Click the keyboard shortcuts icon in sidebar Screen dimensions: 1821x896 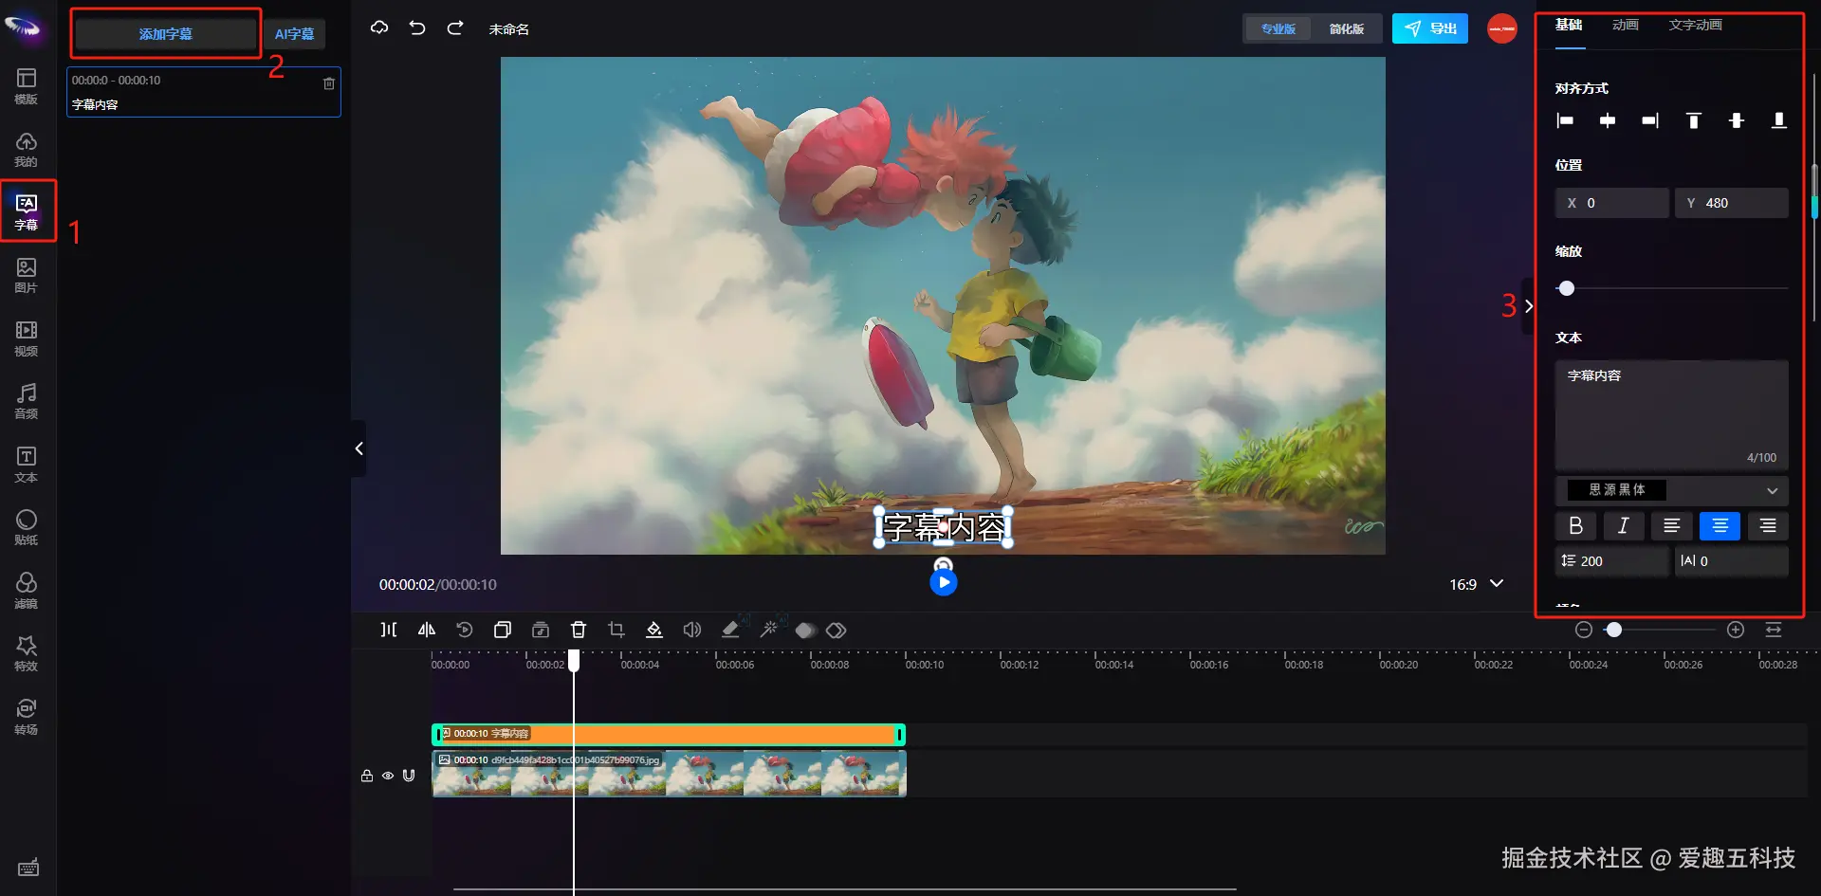point(28,868)
